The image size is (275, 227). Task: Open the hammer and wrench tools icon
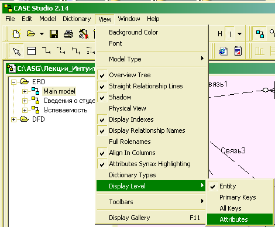[x=84, y=34]
